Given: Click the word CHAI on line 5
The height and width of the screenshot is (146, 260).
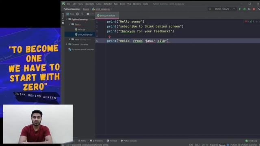Looking at the screenshot, I should [150, 41].
